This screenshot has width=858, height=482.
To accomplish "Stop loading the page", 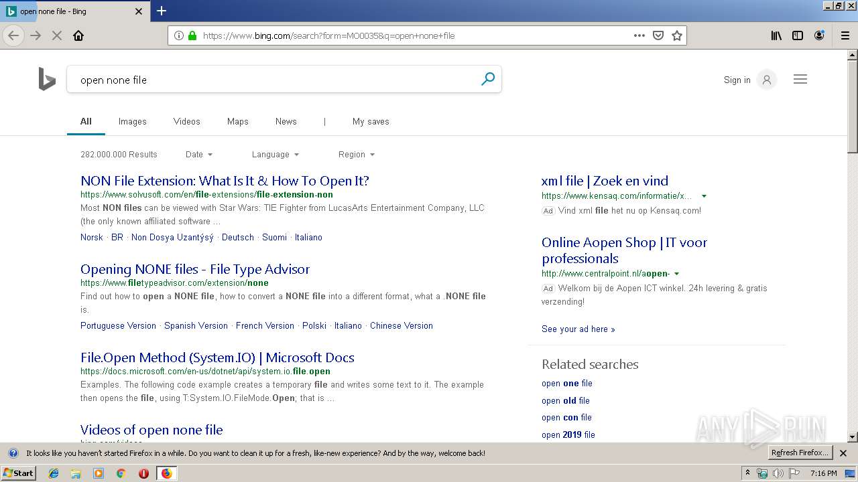I will click(57, 35).
